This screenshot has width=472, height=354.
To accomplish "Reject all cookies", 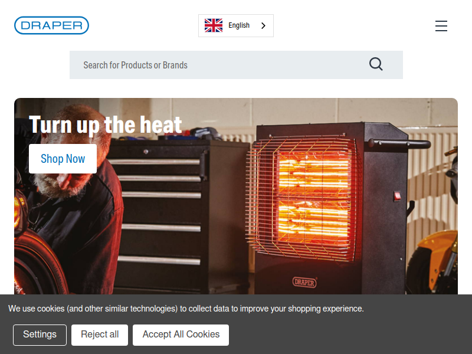I will tap(100, 335).
